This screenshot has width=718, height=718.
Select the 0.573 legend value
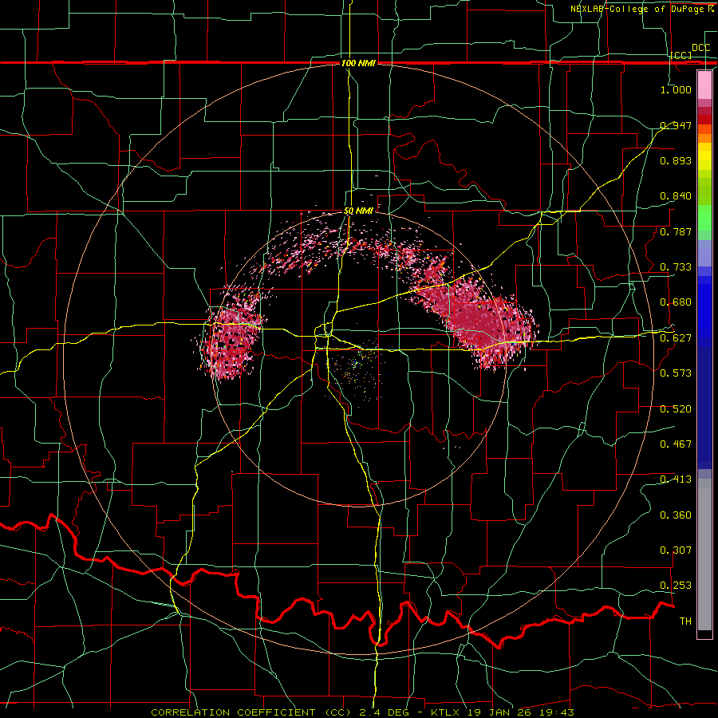point(676,373)
